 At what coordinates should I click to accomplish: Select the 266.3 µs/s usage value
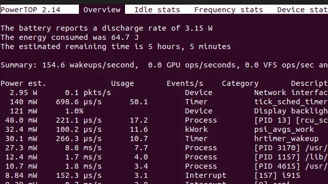click(x=78, y=139)
